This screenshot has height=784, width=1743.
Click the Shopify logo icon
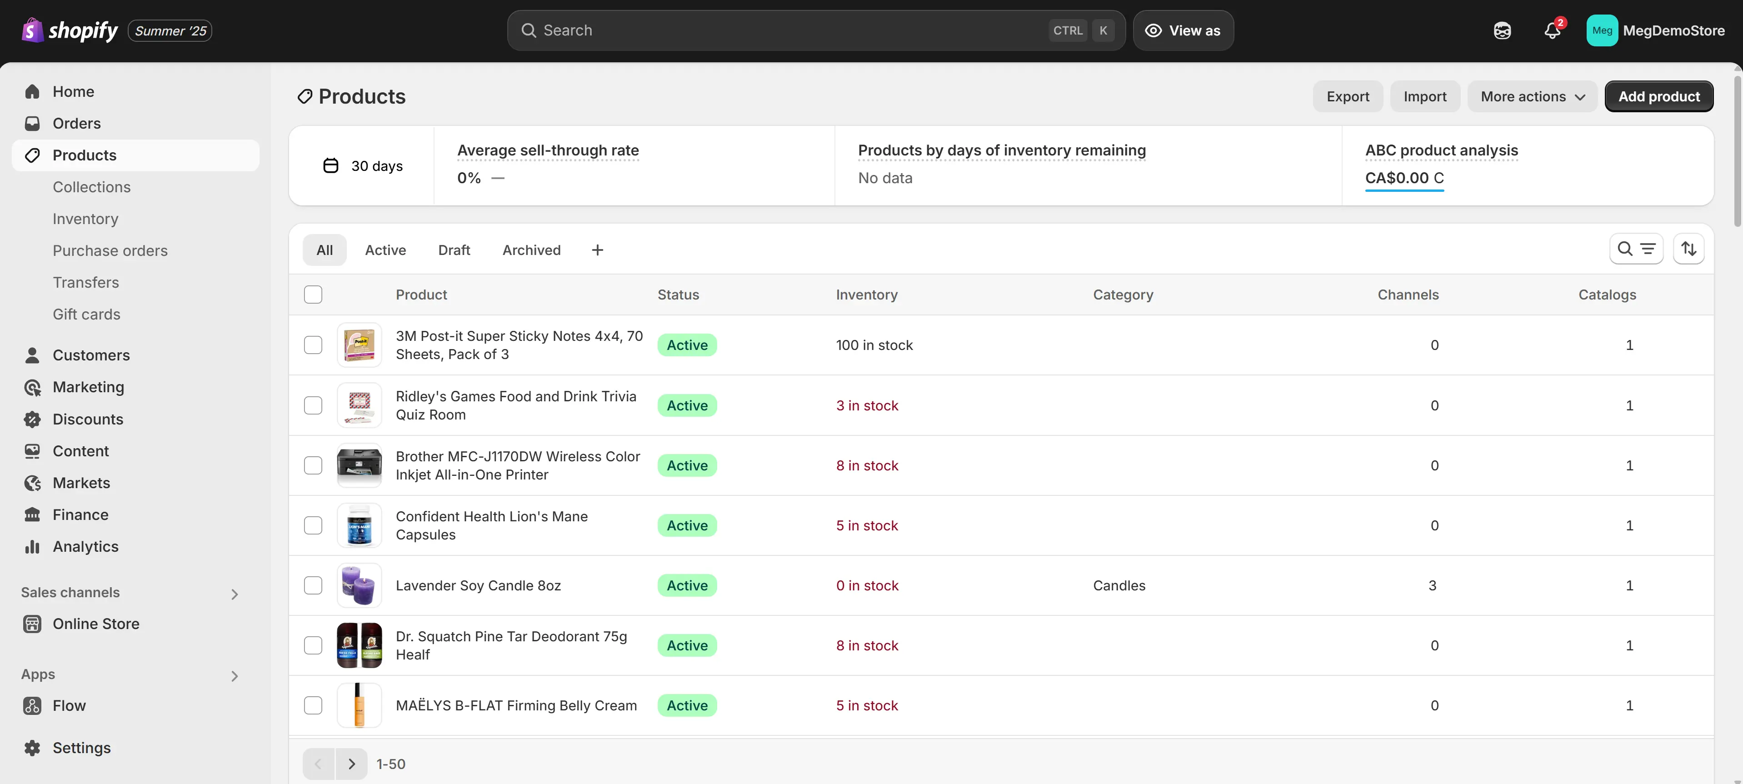(32, 30)
